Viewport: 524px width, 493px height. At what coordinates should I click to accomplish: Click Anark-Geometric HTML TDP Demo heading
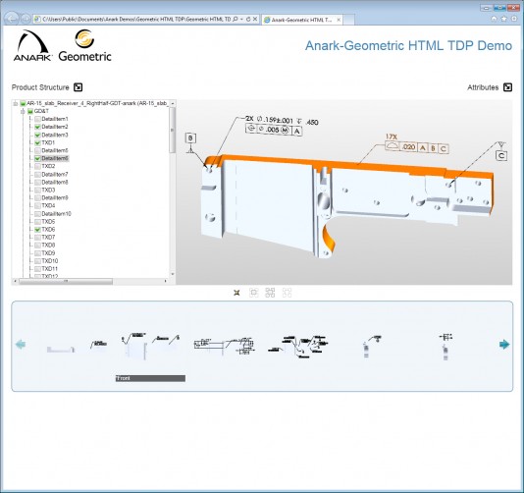point(408,46)
